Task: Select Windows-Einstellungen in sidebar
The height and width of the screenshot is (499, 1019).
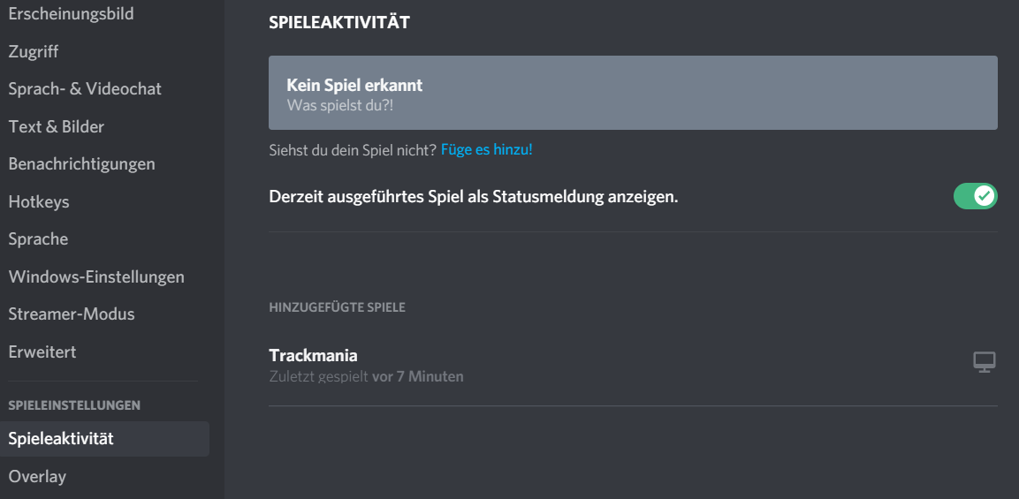Action: pos(96,277)
